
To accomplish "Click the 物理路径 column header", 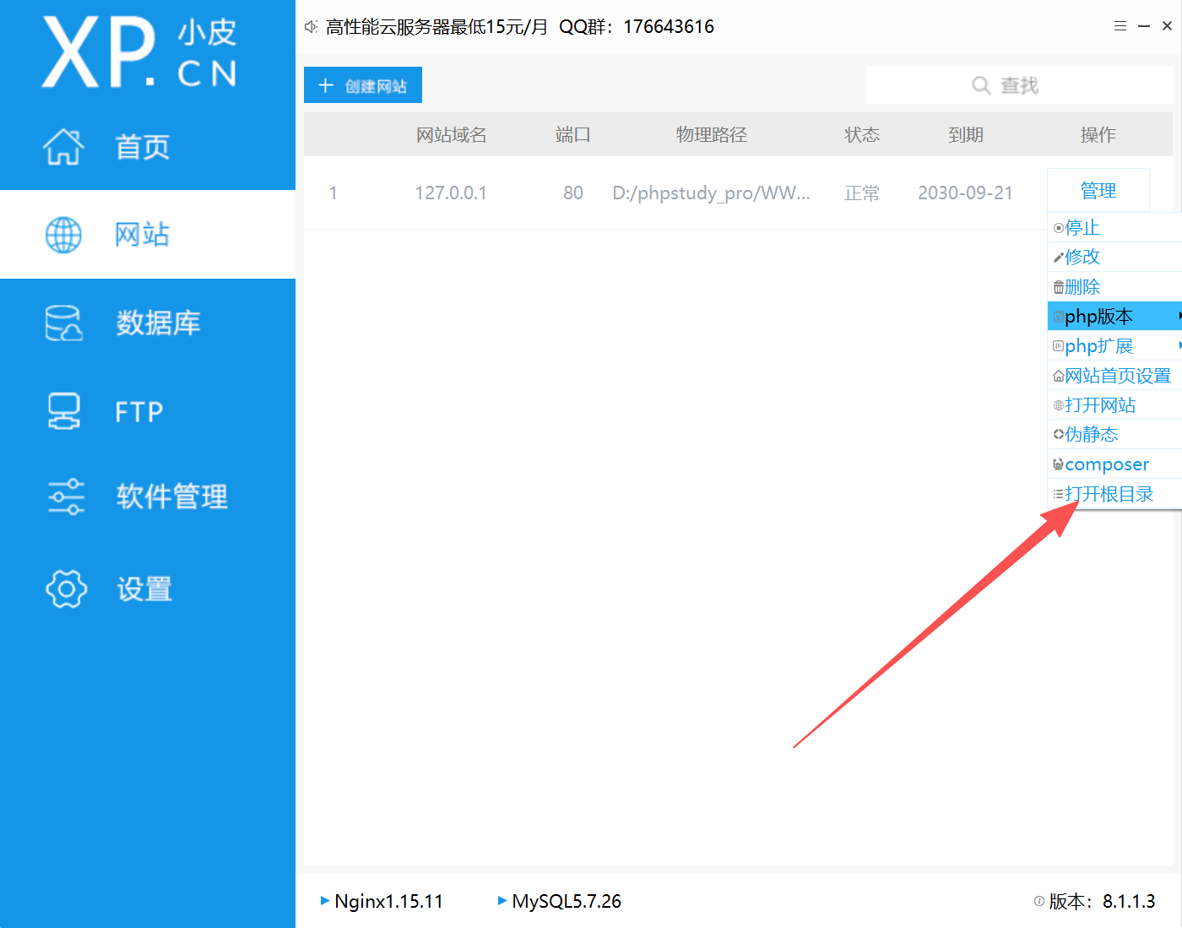I will [712, 135].
